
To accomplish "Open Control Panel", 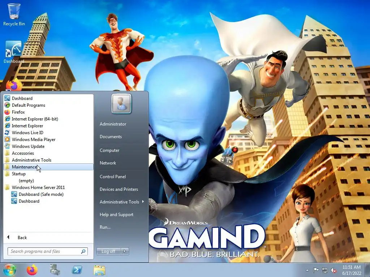I will 113,177.
